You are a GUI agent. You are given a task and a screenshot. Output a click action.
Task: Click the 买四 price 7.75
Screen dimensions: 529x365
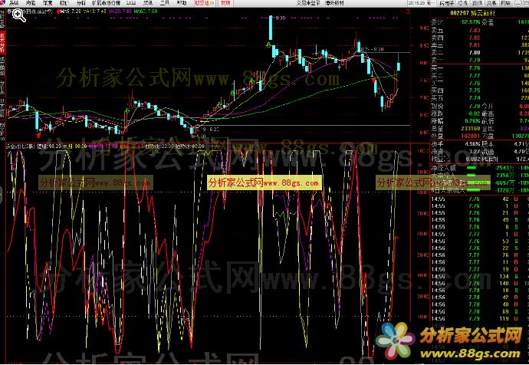pyautogui.click(x=475, y=90)
